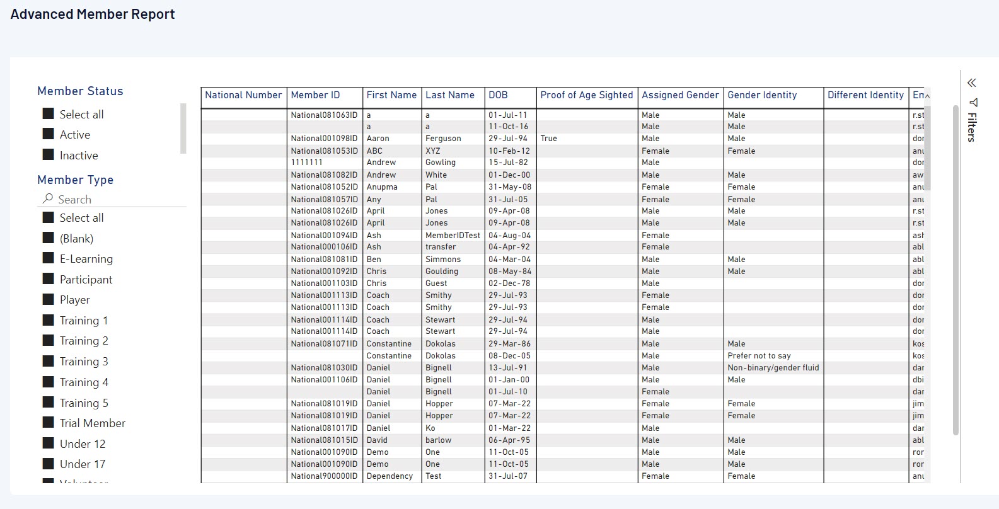Screen dimensions: 999x509
Task: Tick the Player member type checkbox
Action: (x=49, y=299)
